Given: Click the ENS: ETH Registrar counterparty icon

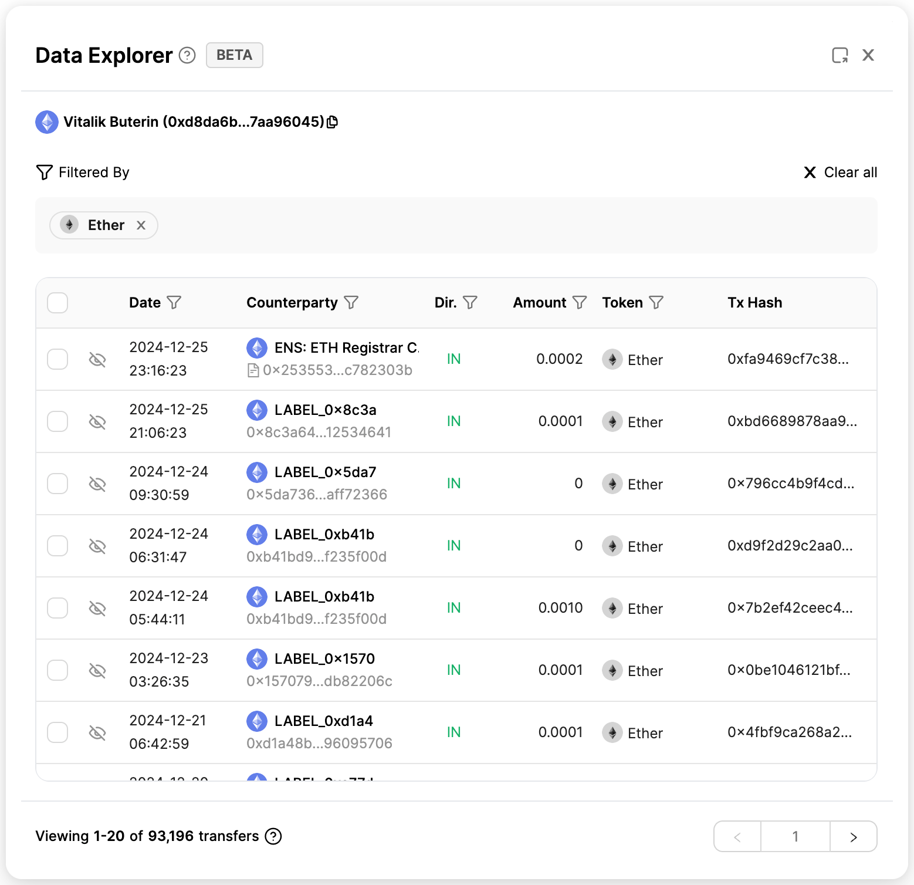Looking at the screenshot, I should pyautogui.click(x=257, y=348).
